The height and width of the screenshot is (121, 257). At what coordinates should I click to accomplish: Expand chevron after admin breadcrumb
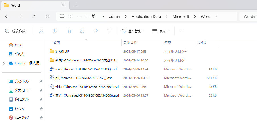click(126, 16)
